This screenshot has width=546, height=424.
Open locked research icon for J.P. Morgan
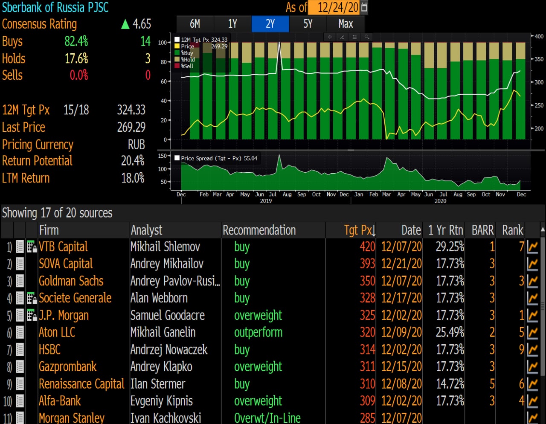(x=32, y=315)
